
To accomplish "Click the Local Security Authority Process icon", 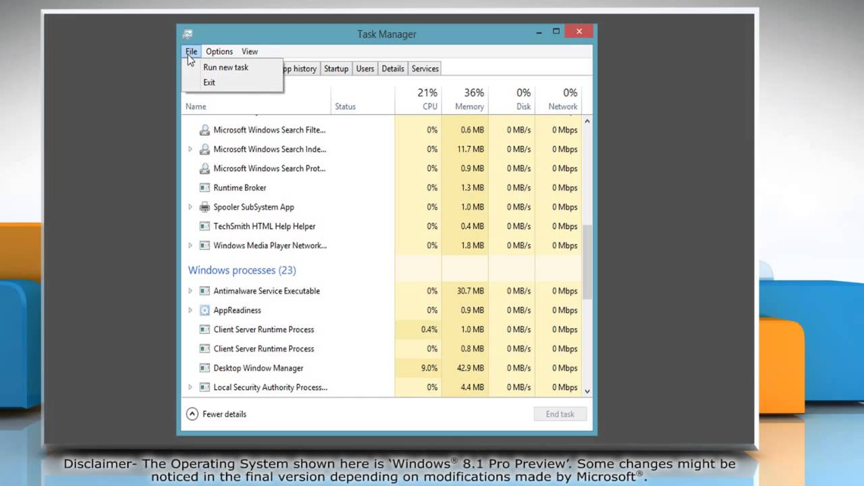I will [x=205, y=387].
